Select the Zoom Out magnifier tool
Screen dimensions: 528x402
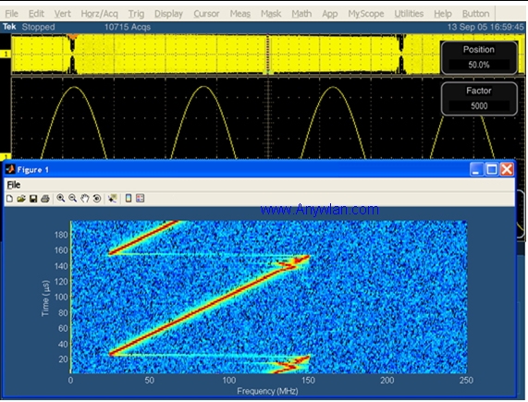click(x=72, y=199)
